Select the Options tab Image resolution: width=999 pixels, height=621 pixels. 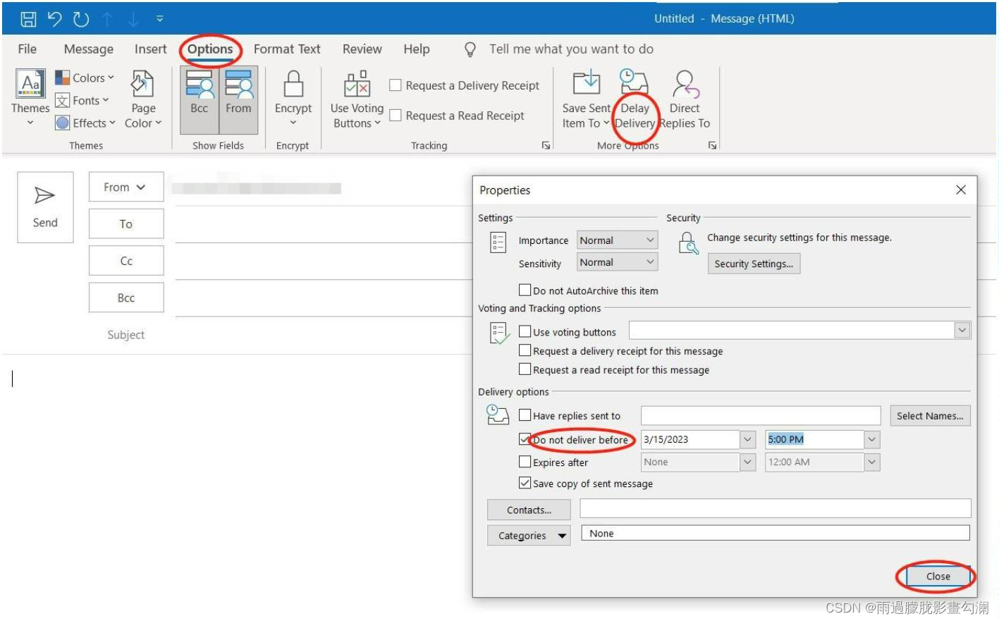[x=210, y=49]
